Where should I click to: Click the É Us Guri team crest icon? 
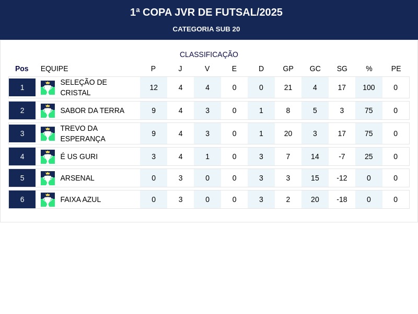(48, 156)
